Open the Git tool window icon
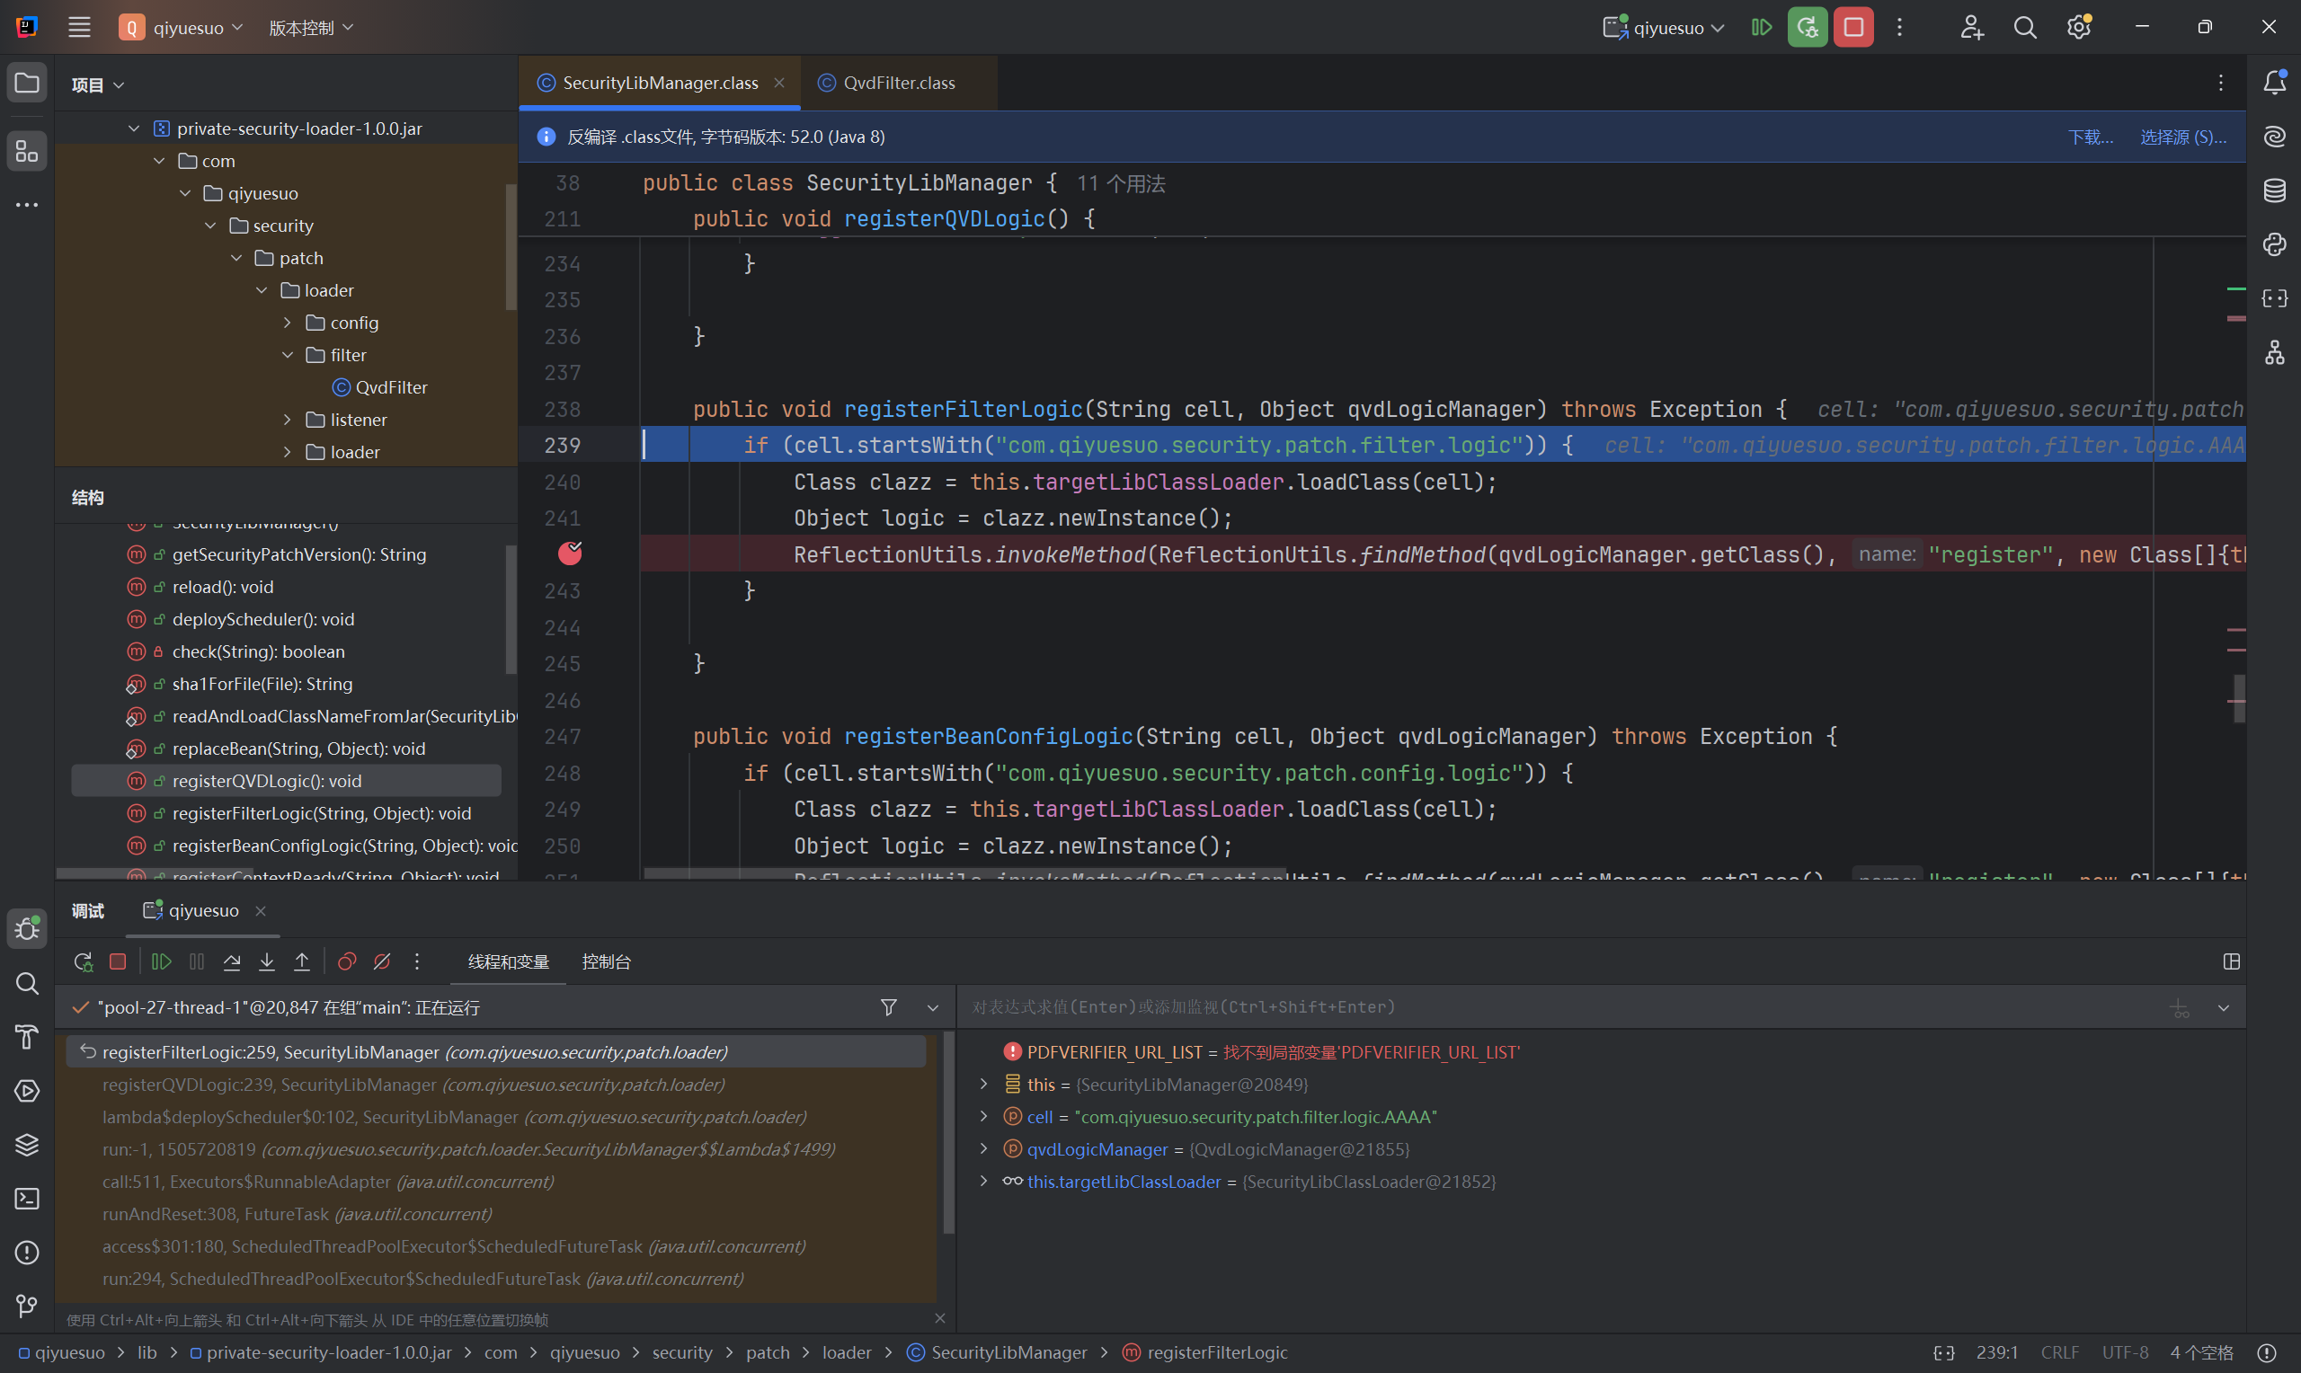This screenshot has width=2301, height=1373. click(27, 1306)
